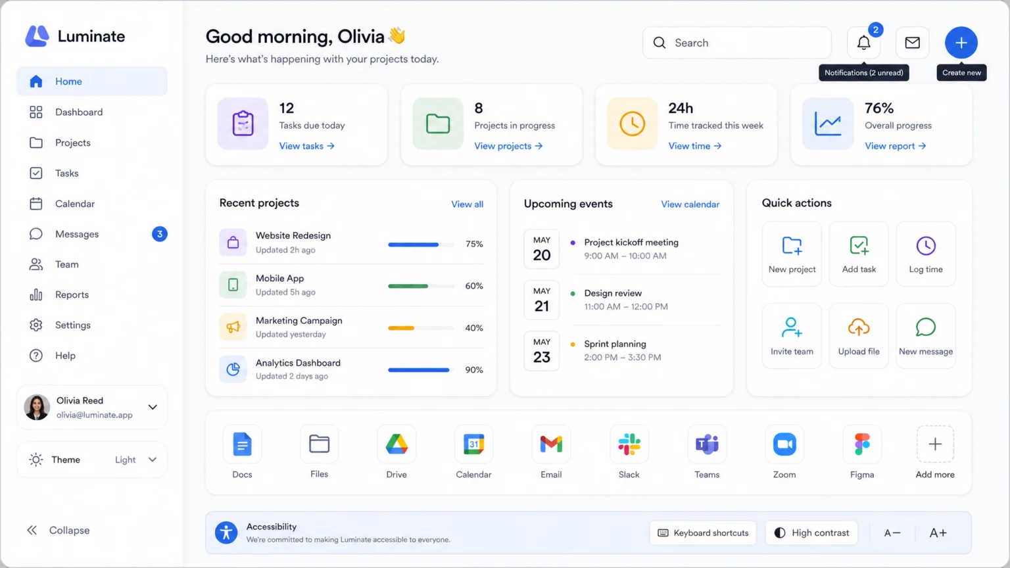The image size is (1010, 568).
Task: Select the Invite team quick action
Action: pos(792,336)
